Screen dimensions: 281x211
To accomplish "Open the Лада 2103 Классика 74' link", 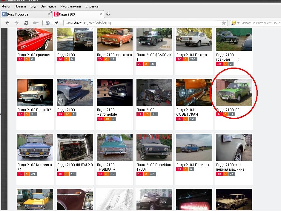I will coord(35,167).
